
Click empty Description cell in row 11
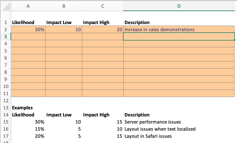coord(179,93)
